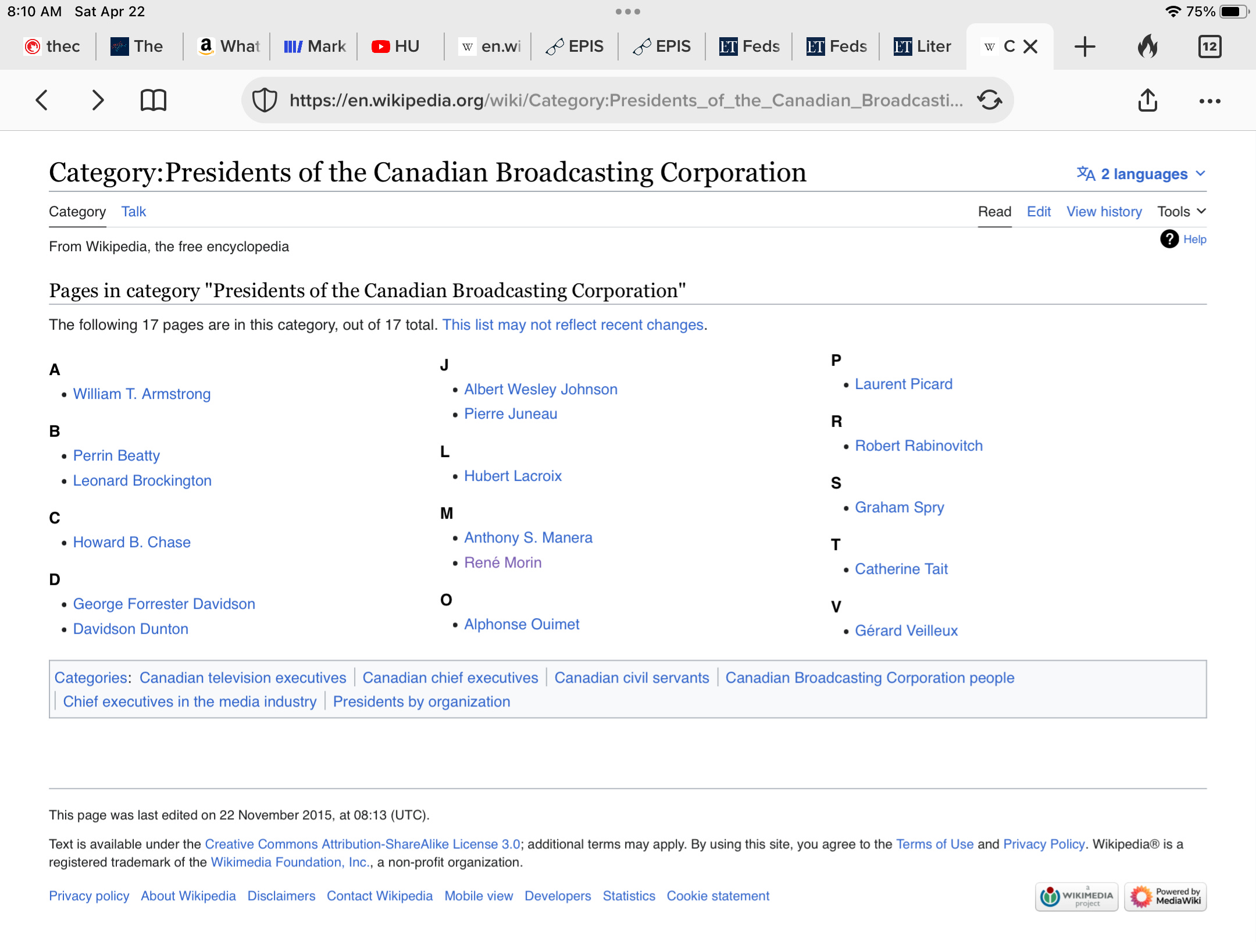Screen dimensions: 1256x942
Task: Open the tab switcher showing 12 tabs
Action: 1210,47
